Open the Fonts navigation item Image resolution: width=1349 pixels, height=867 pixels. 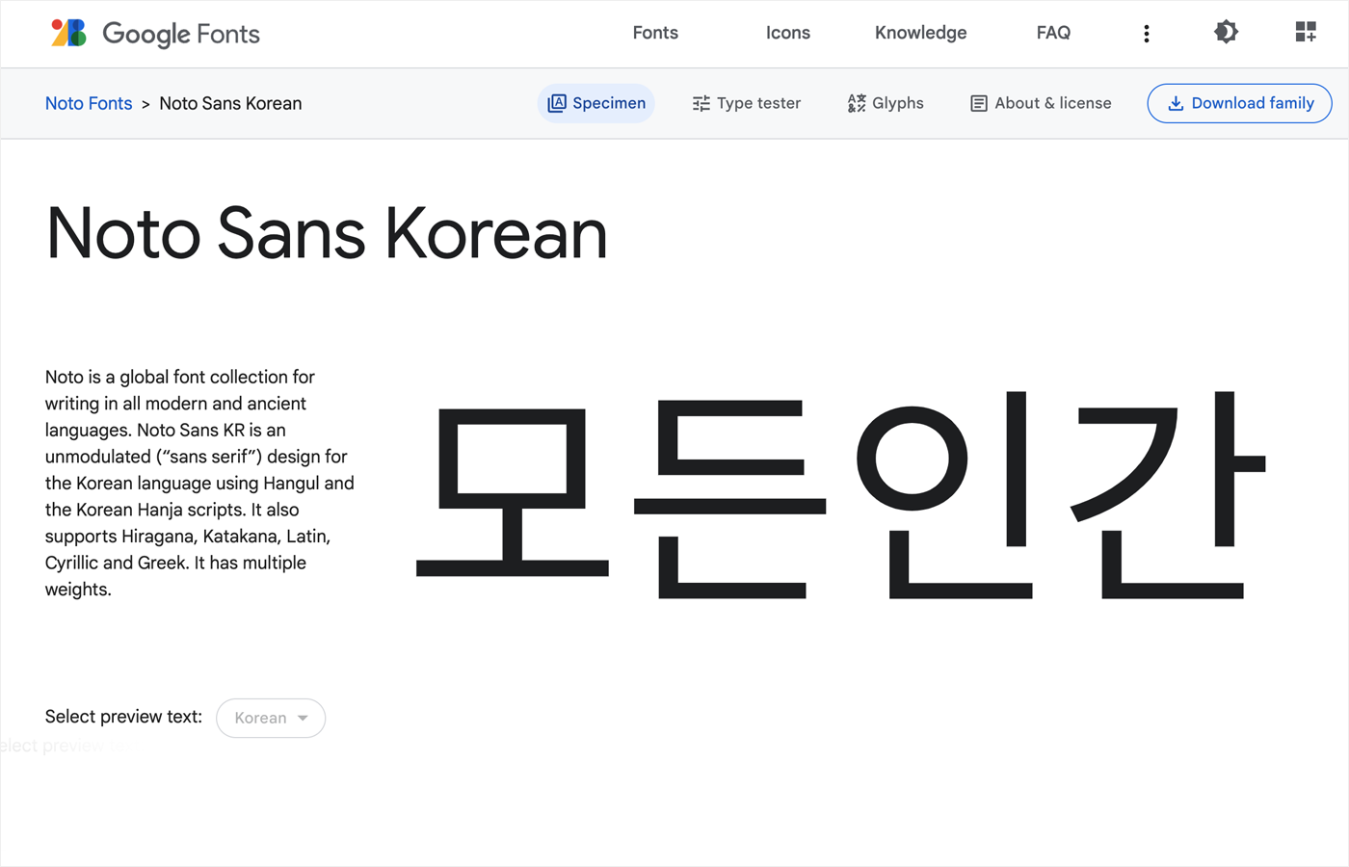[655, 33]
